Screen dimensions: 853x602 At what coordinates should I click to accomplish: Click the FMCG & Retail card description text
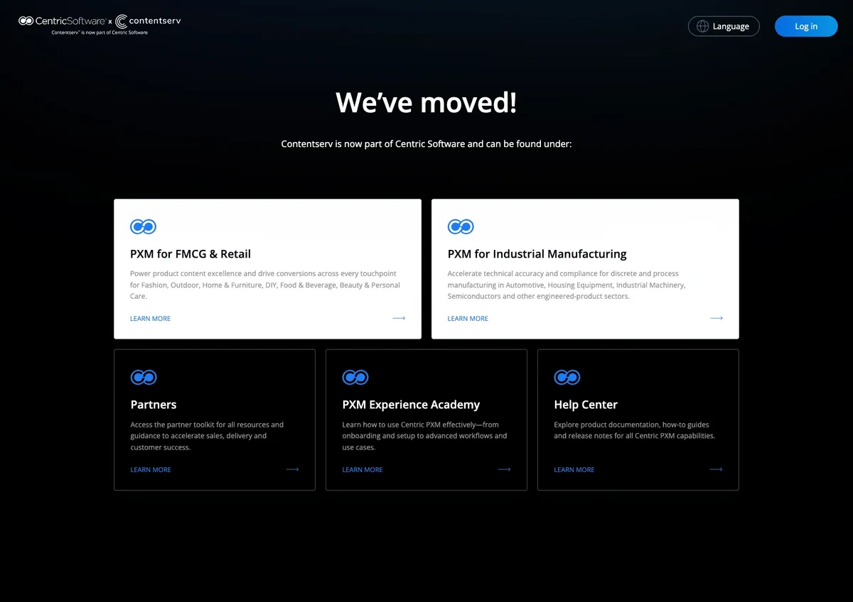pyautogui.click(x=265, y=285)
